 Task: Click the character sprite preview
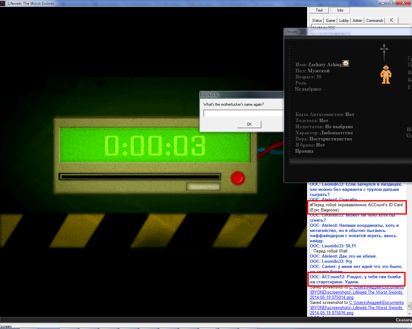coord(386,74)
